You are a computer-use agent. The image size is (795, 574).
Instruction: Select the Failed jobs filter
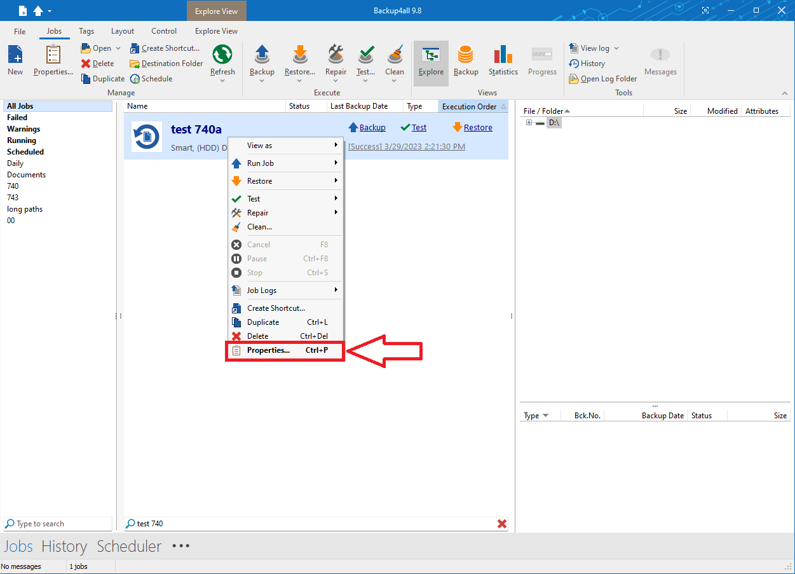pos(17,118)
